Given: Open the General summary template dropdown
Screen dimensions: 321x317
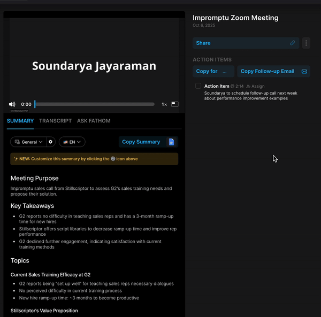Looking at the screenshot, I should [x=28, y=142].
